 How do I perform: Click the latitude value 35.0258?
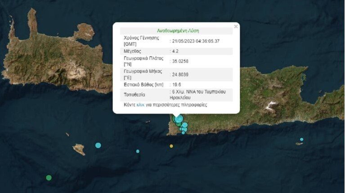coord(180,61)
